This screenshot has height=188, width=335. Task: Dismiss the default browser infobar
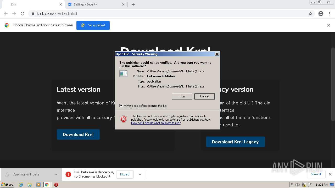329,25
